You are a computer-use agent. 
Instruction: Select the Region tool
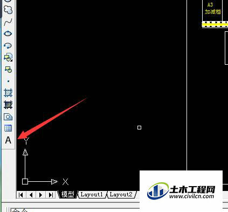point(8,117)
